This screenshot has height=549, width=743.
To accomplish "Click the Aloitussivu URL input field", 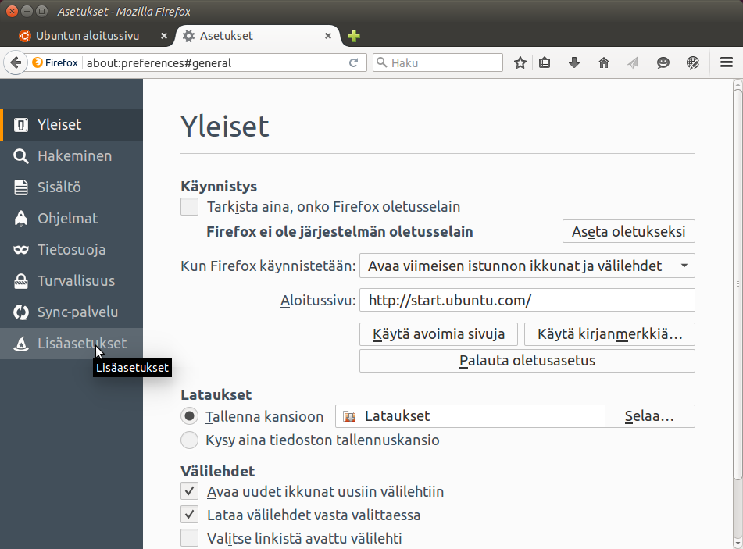I will pyautogui.click(x=527, y=300).
